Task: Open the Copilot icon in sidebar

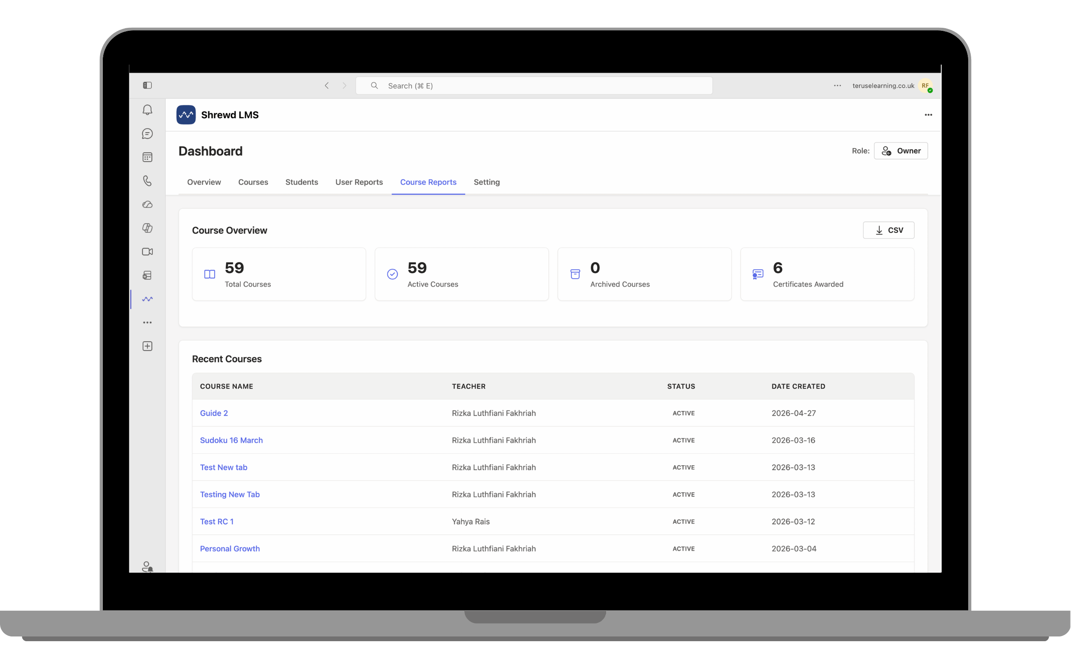Action: point(147,228)
